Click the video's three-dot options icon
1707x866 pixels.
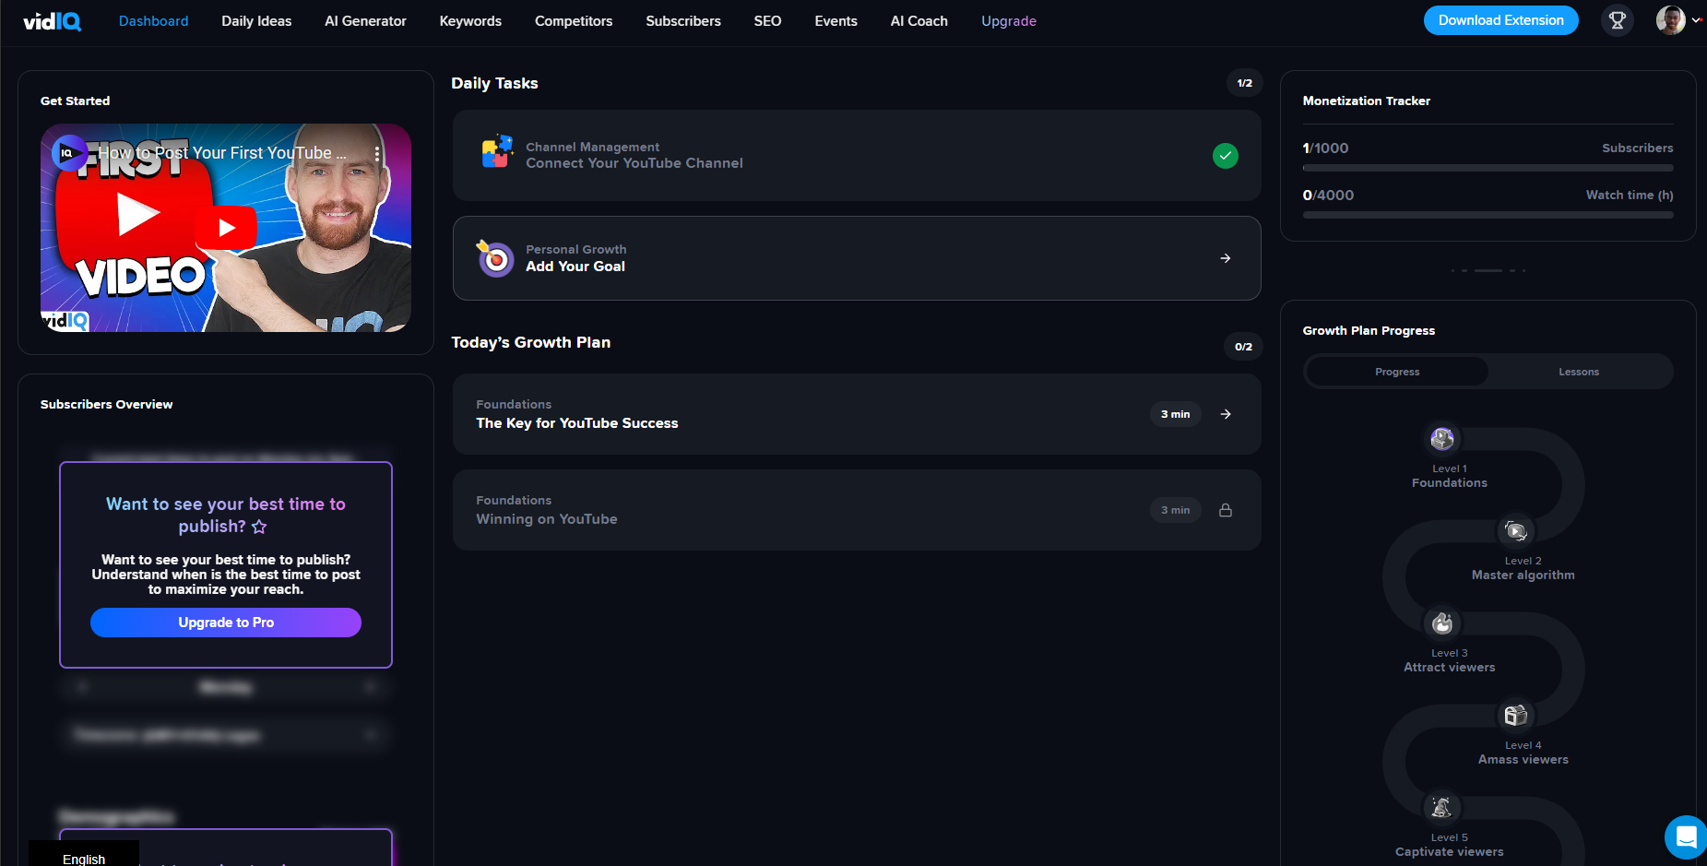click(377, 153)
